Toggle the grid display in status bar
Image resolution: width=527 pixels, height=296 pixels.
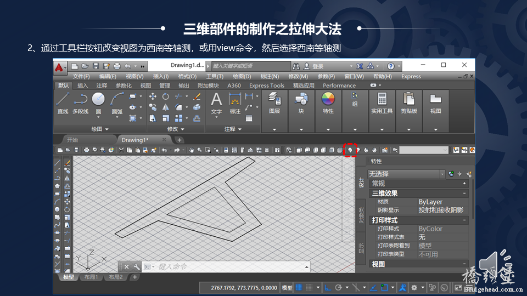pos(299,288)
